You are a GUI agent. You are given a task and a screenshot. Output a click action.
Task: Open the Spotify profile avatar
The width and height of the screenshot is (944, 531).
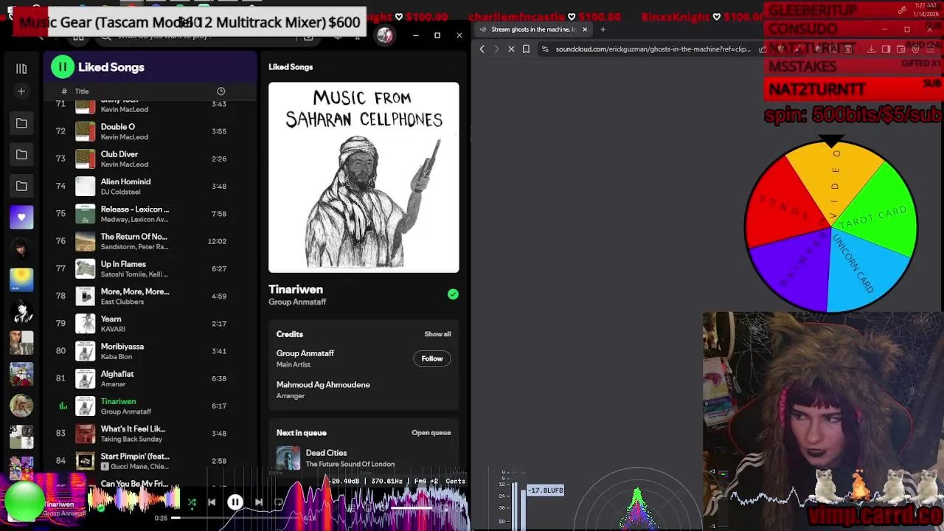click(385, 35)
